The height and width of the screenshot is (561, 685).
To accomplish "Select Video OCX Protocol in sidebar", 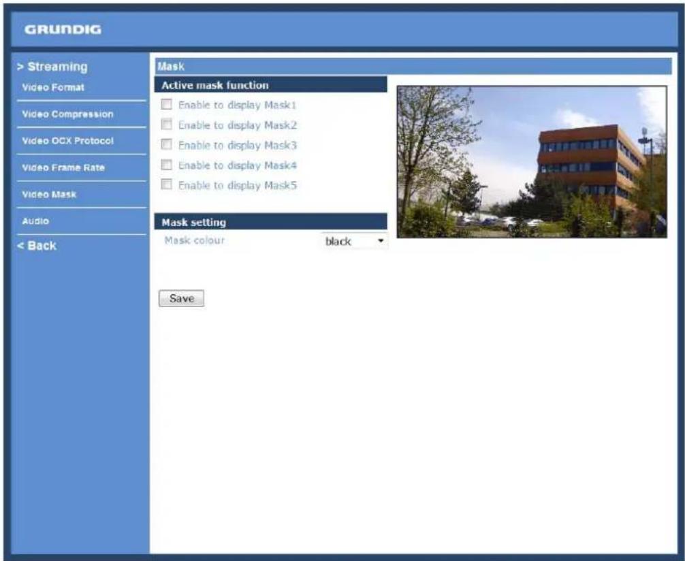I will tap(67, 141).
